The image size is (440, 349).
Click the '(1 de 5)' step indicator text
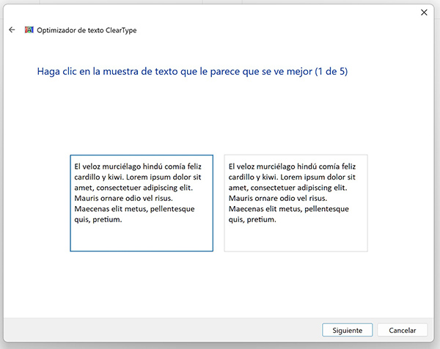pos(326,72)
